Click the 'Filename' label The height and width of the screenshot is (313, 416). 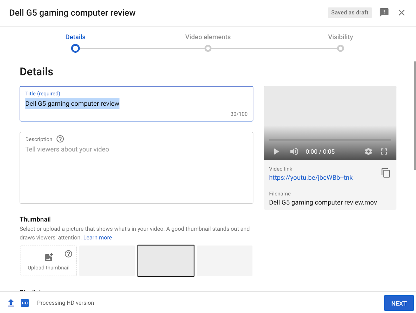[x=280, y=194]
